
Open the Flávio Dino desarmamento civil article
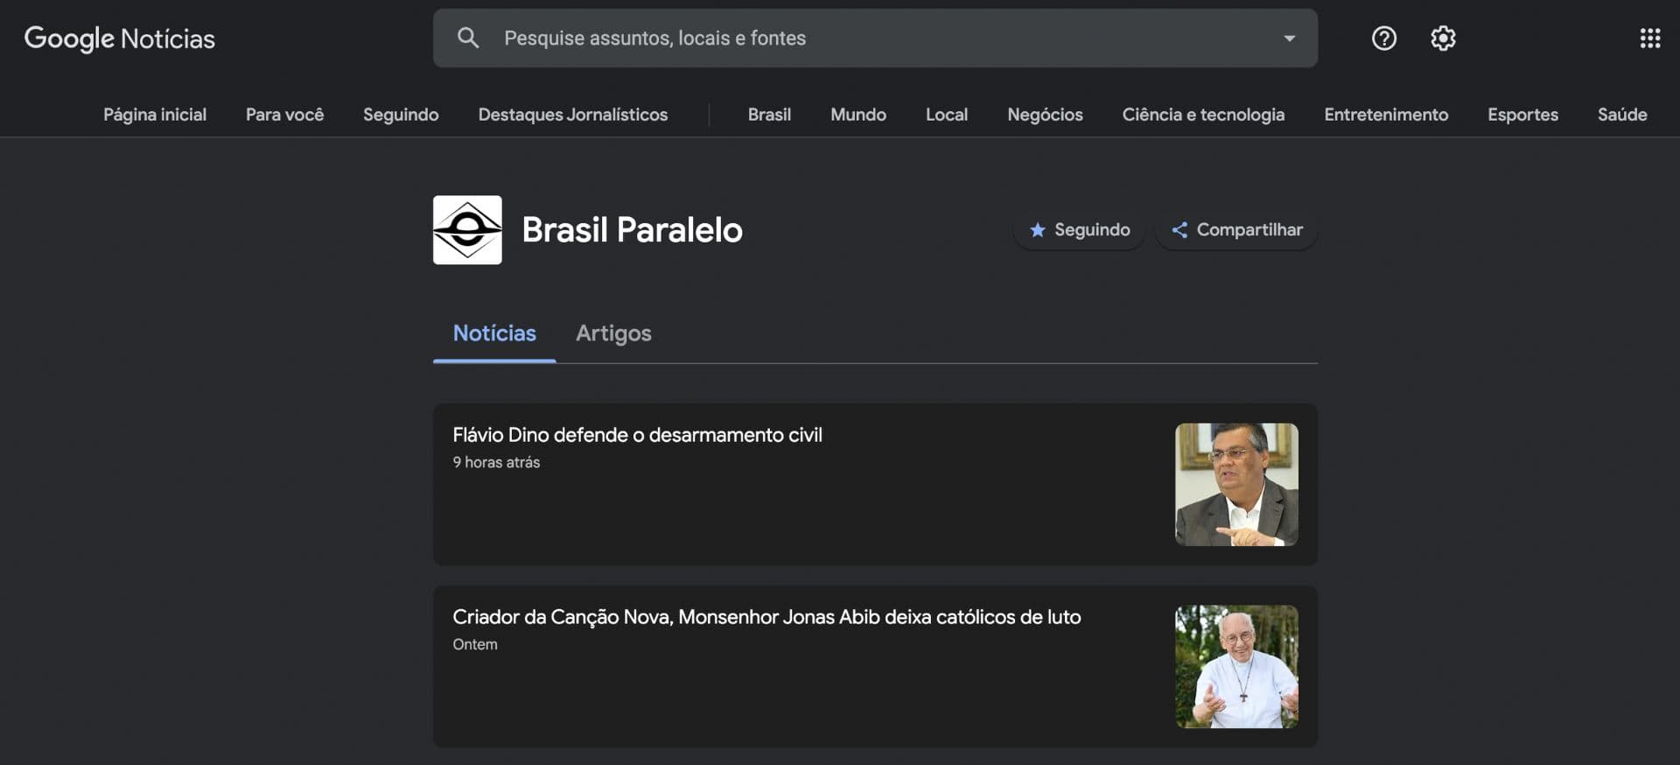637,435
